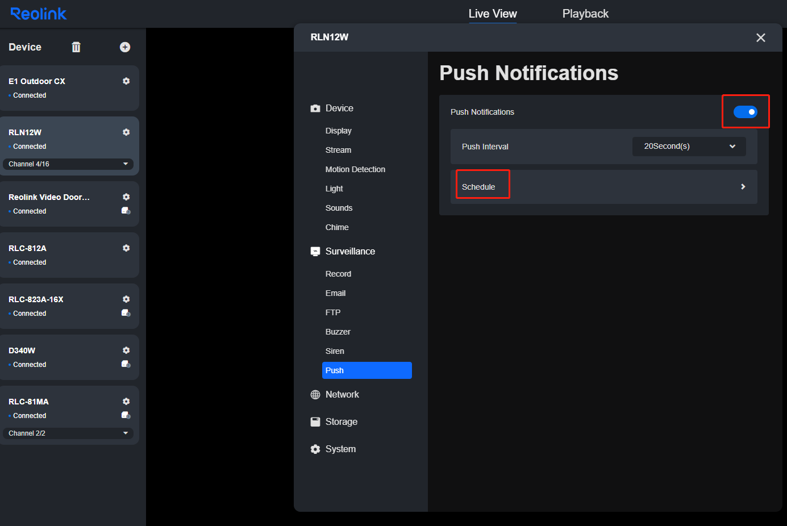Expand Schedule with the right chevron
This screenshot has width=787, height=526.
coord(743,187)
